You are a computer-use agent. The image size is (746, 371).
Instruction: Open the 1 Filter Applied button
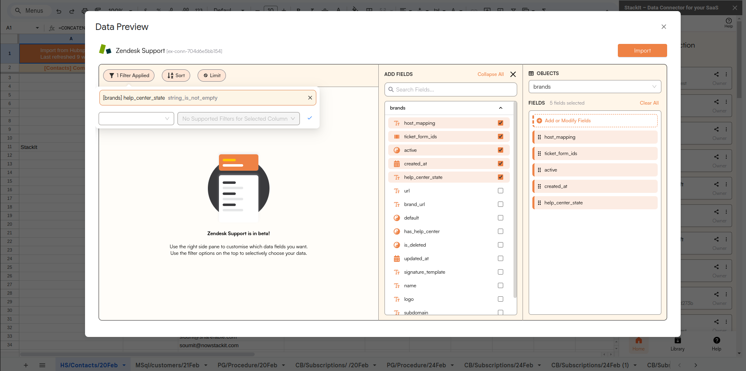coord(129,76)
